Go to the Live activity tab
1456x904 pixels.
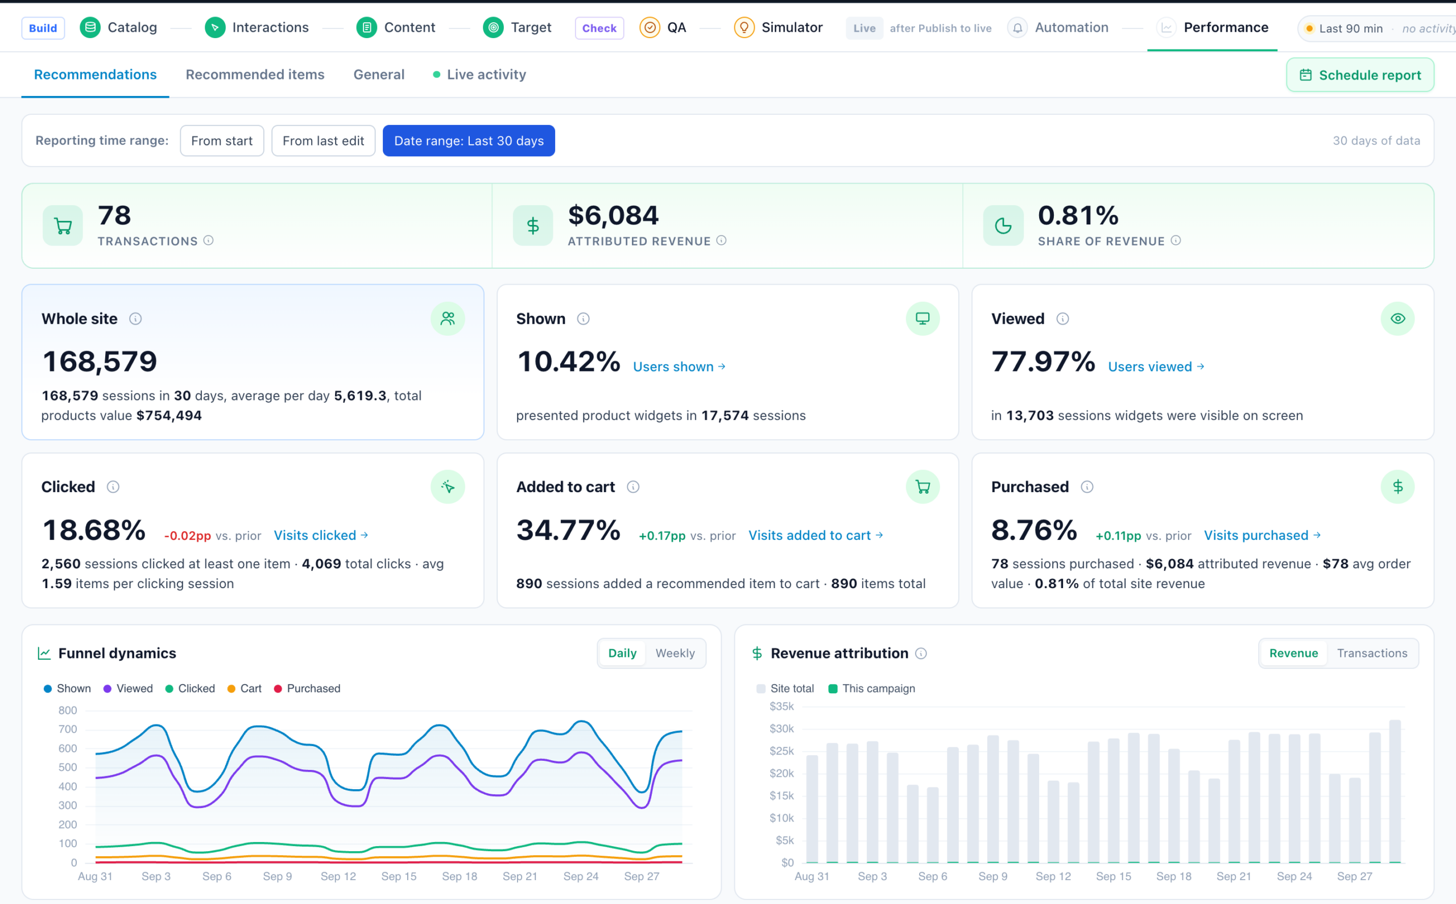point(479,74)
